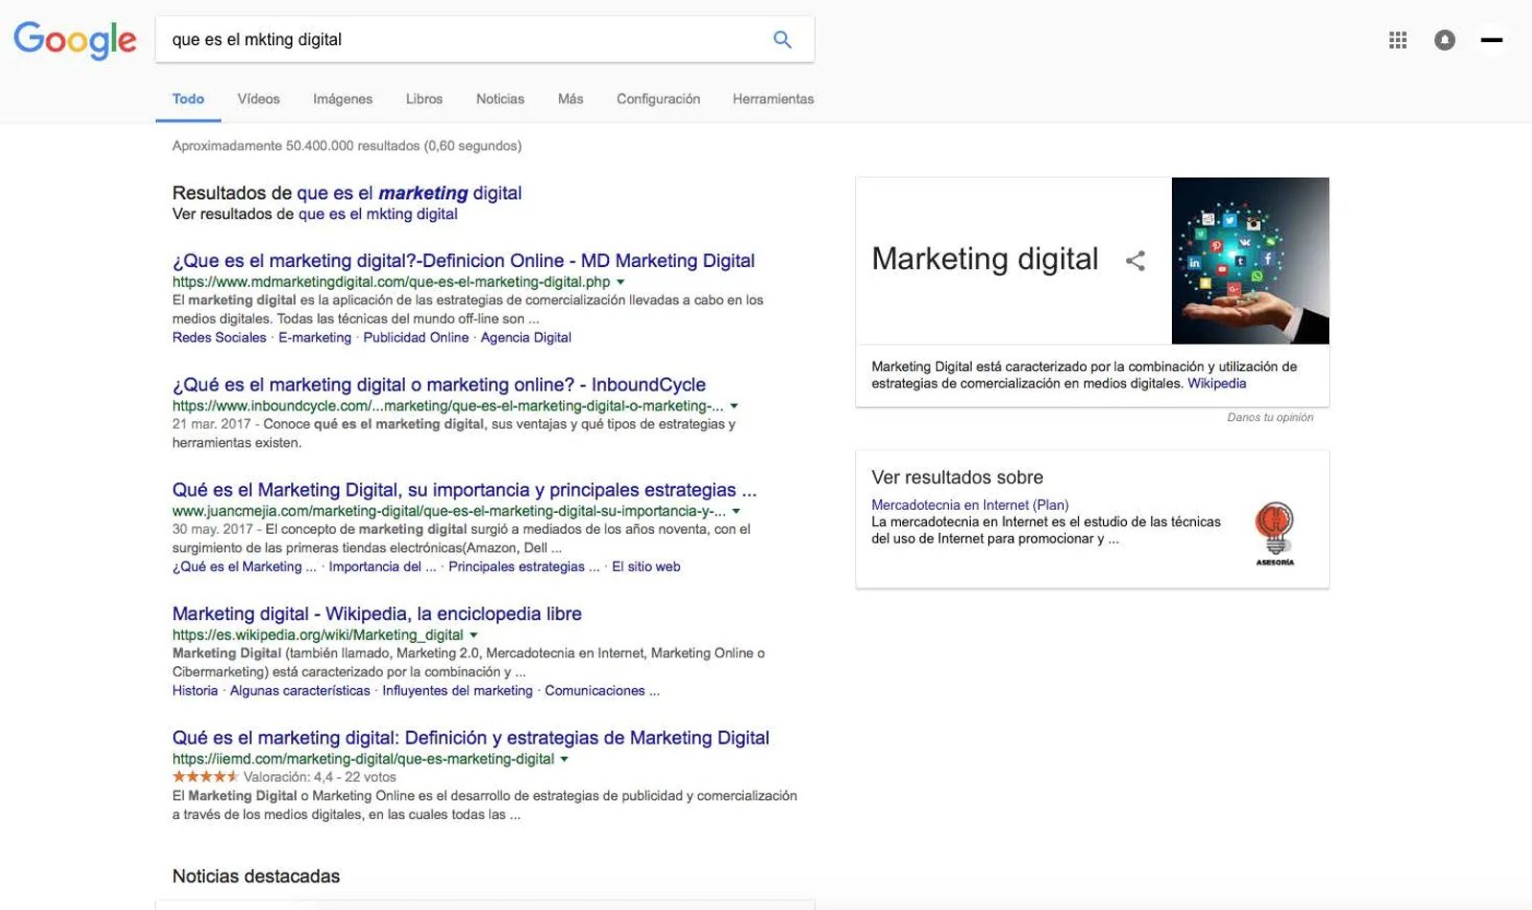Select the Todo results tab

coord(189,99)
